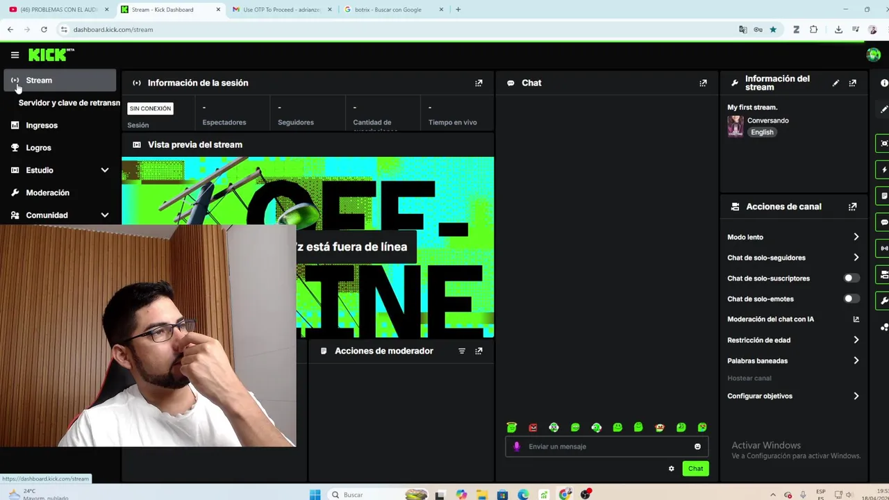Expand Restricción de edad options

click(856, 340)
